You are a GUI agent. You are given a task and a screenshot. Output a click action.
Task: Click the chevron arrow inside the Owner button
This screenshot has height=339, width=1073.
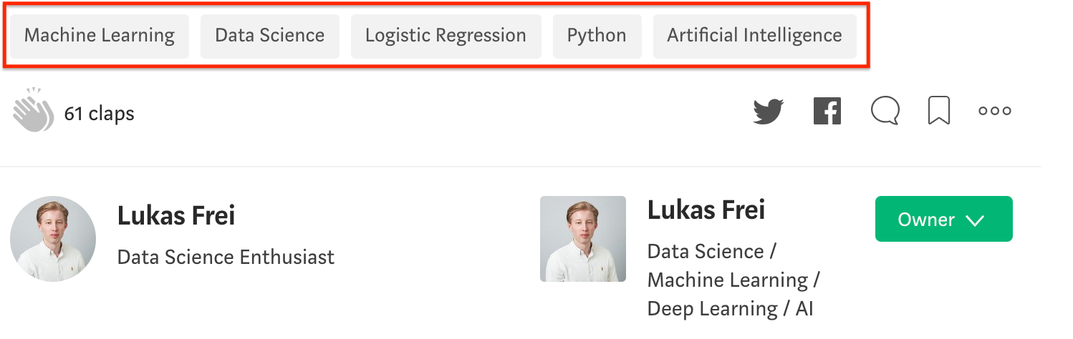point(975,220)
